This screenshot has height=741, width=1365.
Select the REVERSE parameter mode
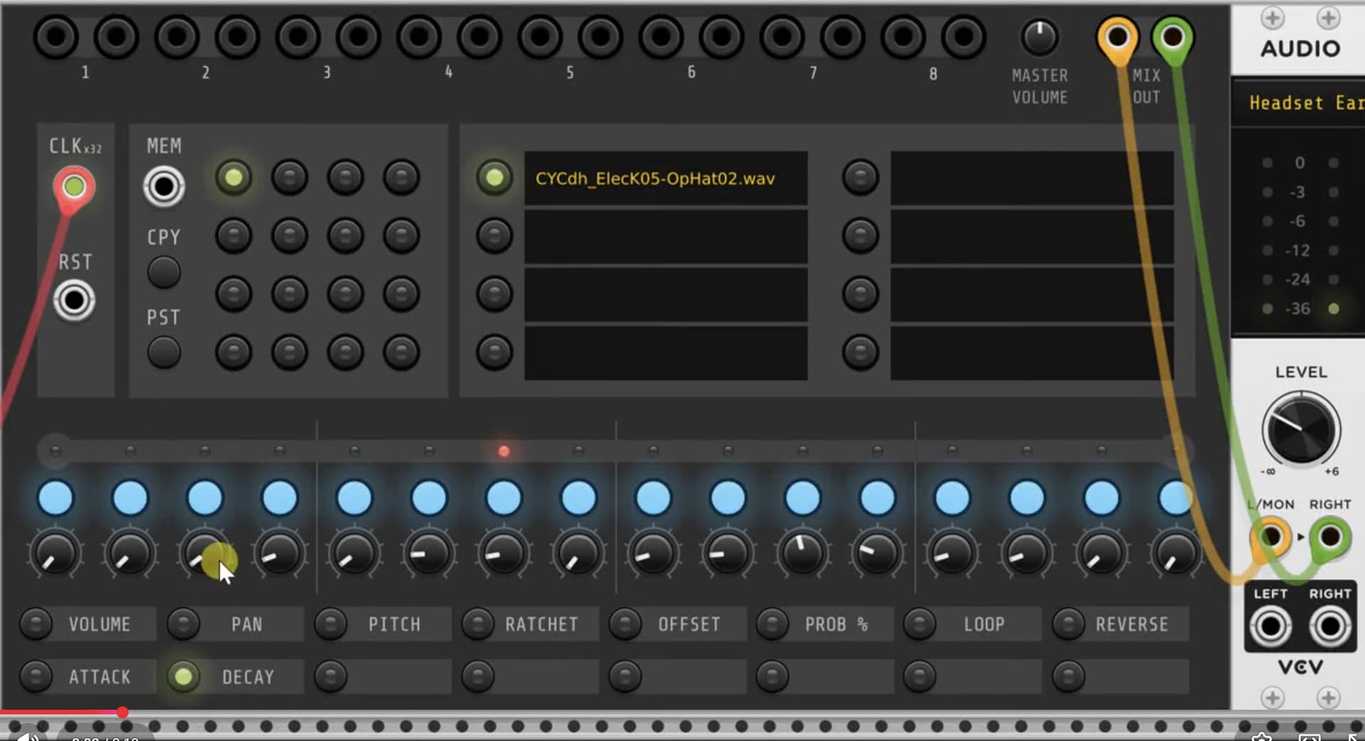pyautogui.click(x=1068, y=624)
